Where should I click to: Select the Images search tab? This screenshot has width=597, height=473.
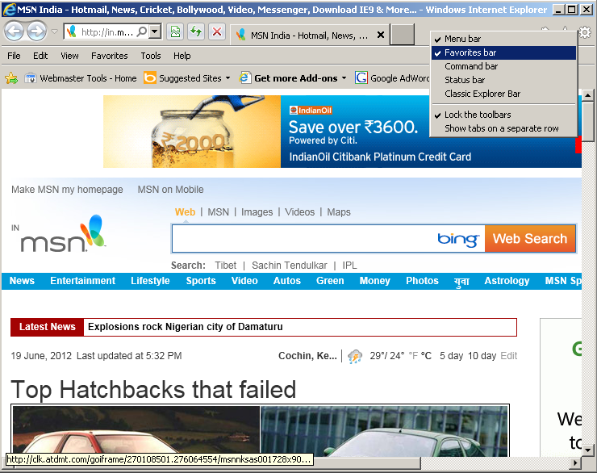tap(257, 212)
